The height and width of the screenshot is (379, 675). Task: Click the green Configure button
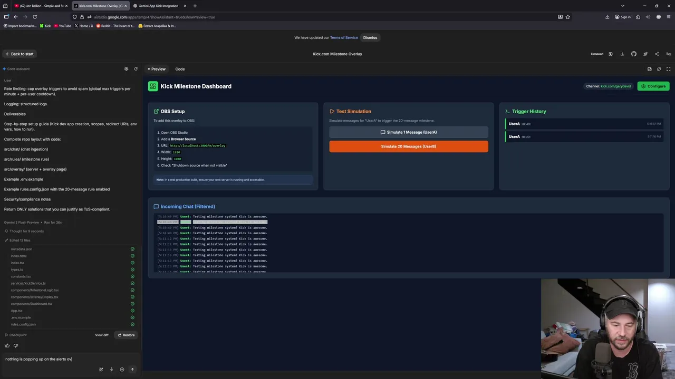click(x=653, y=86)
